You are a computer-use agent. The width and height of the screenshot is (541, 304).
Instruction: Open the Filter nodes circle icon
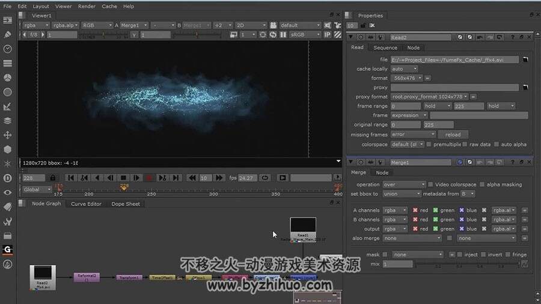click(x=8, y=92)
